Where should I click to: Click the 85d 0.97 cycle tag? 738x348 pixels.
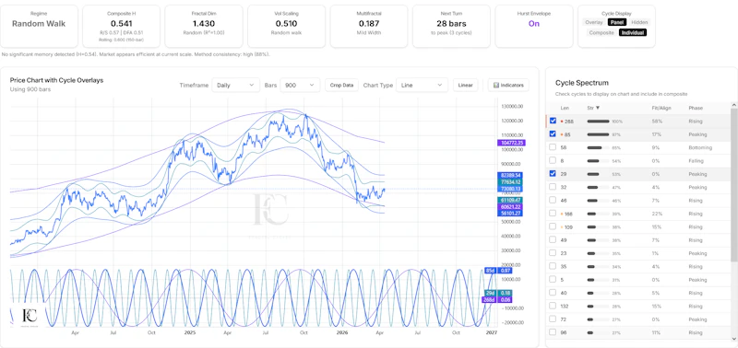(498, 271)
